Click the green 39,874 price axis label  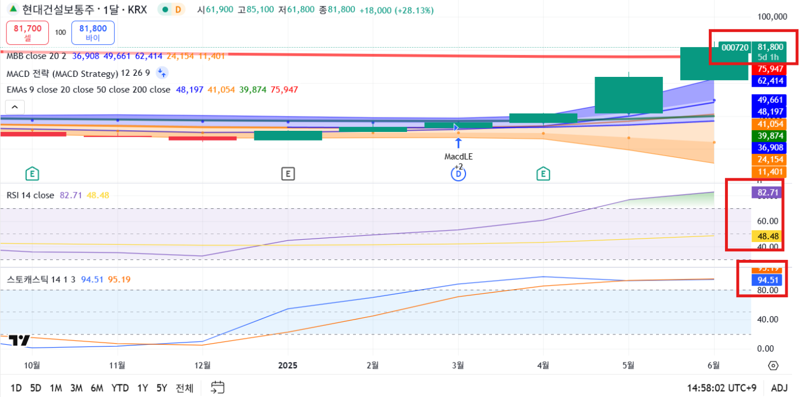point(770,135)
